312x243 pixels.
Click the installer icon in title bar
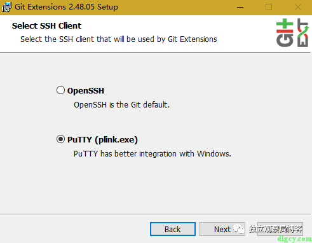pyautogui.click(x=6, y=7)
